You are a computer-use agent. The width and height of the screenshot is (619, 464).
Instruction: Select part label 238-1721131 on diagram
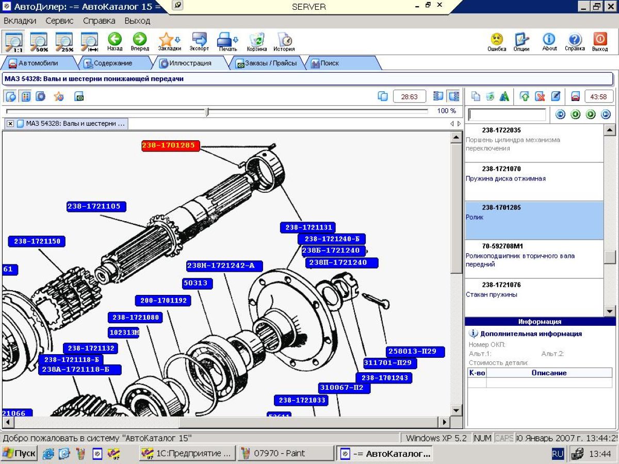click(x=308, y=227)
